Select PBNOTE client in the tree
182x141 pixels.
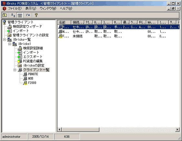point(33,74)
